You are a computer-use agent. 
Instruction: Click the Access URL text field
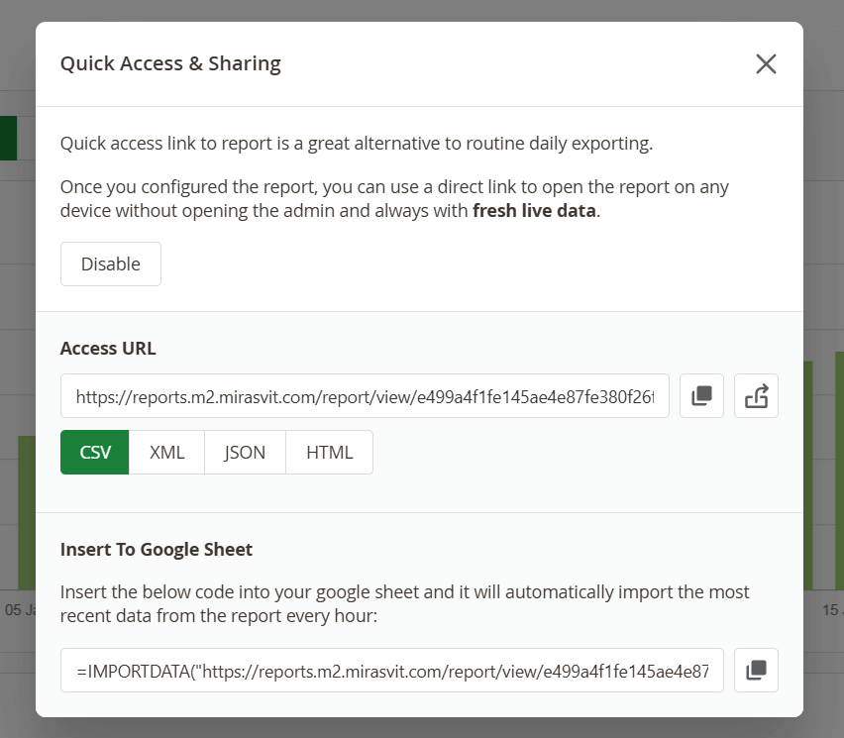pyautogui.click(x=367, y=394)
